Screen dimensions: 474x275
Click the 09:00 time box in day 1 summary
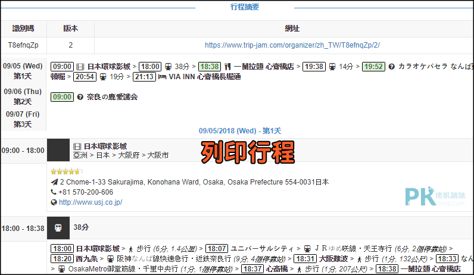62,67
